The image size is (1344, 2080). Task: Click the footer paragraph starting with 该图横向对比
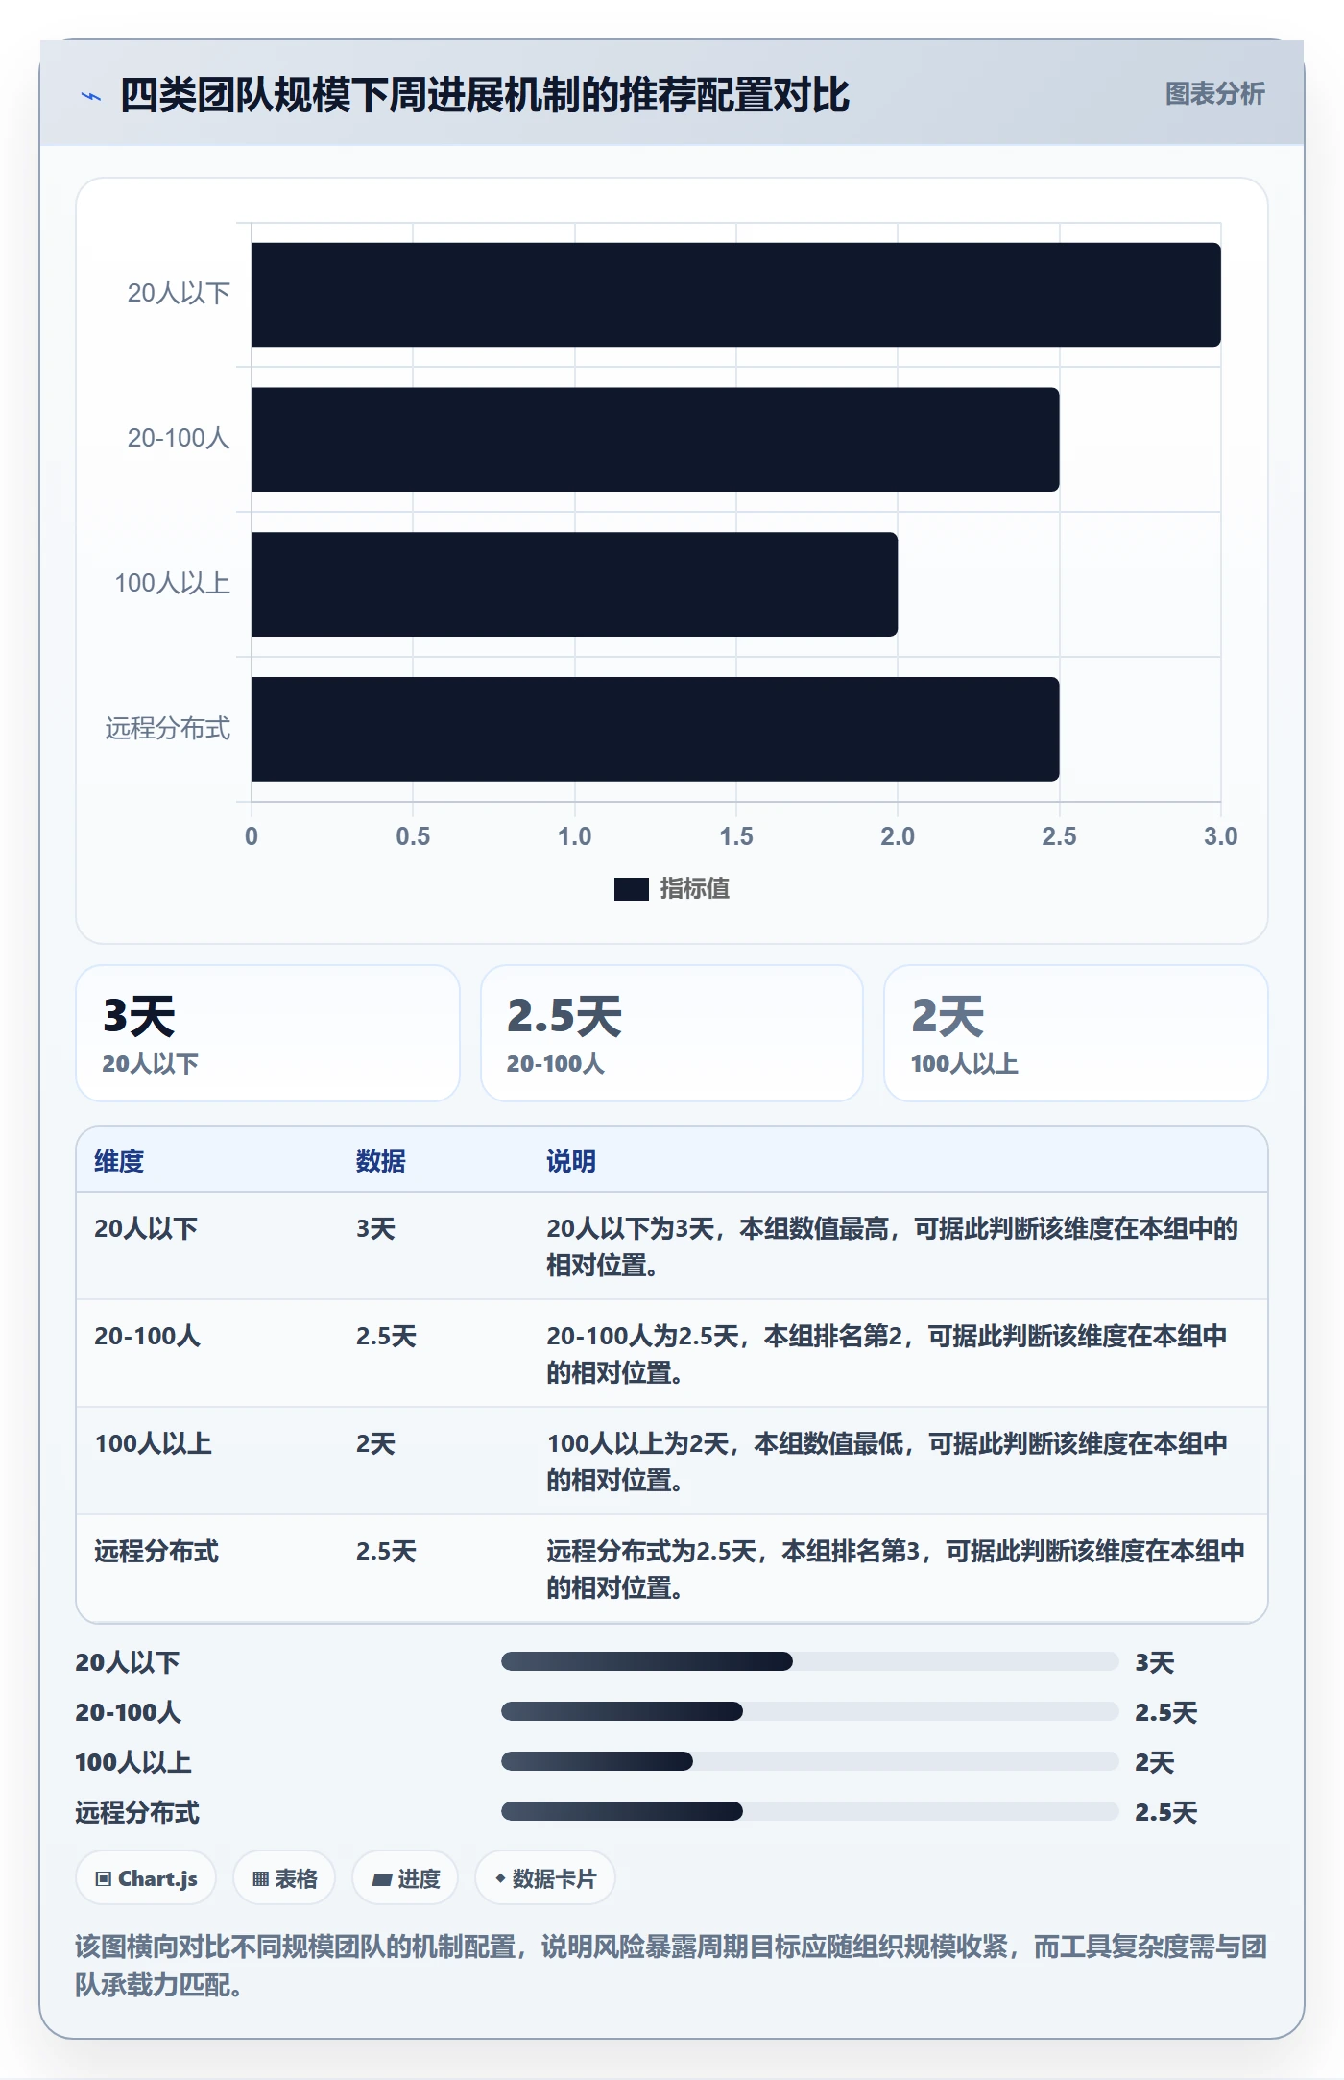click(672, 1966)
